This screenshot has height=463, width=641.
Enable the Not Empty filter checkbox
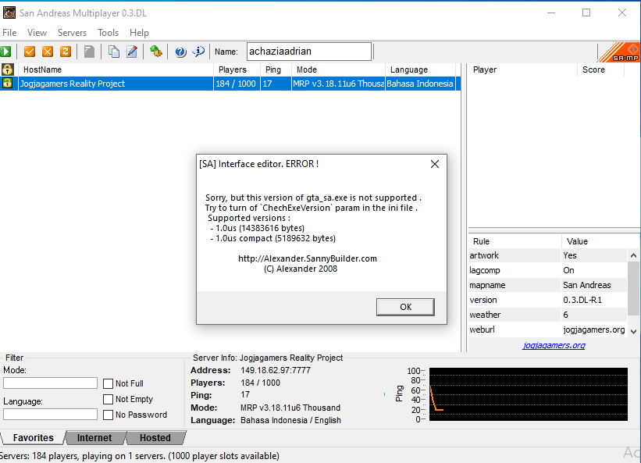108,399
